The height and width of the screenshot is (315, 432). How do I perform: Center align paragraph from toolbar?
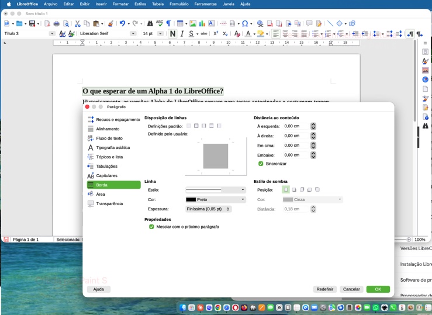point(285,33)
